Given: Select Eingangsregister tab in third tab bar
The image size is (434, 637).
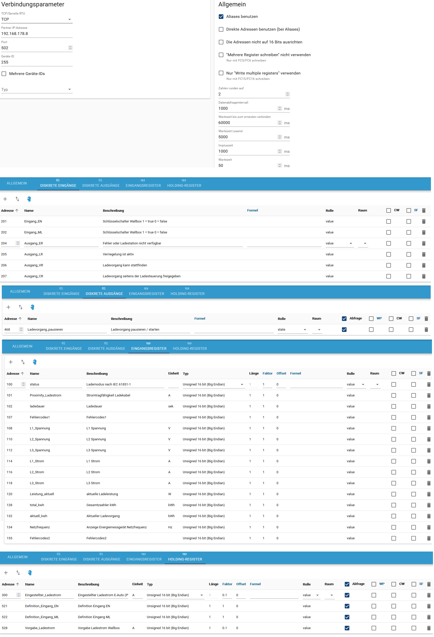Looking at the screenshot, I should pyautogui.click(x=149, y=346).
